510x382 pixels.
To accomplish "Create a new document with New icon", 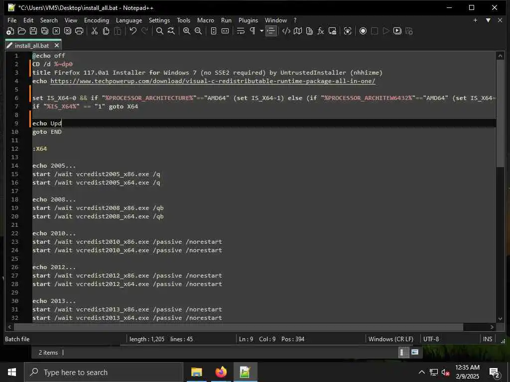I will coord(10,31).
